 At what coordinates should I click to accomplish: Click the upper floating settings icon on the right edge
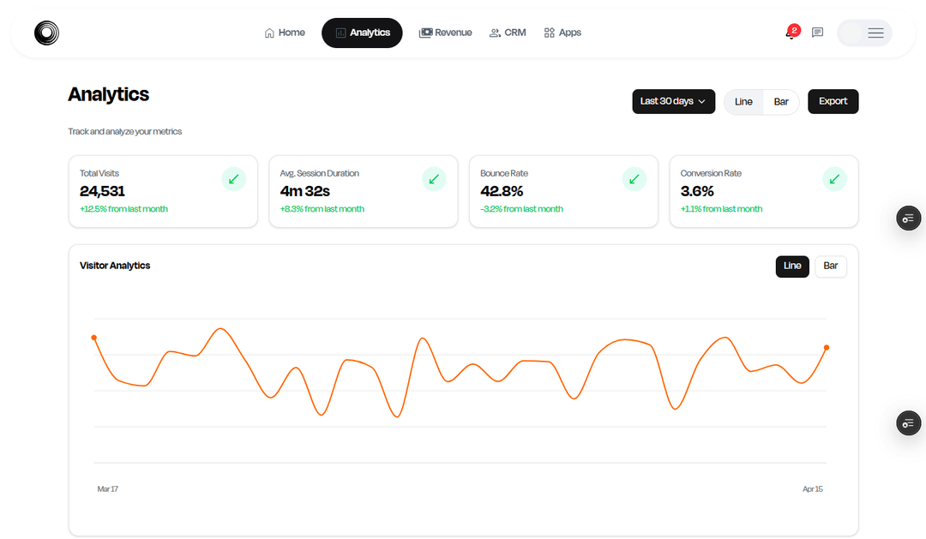(x=908, y=219)
